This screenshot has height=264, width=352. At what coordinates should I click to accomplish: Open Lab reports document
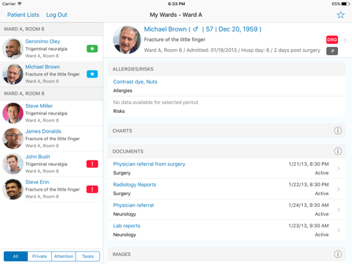click(227, 230)
